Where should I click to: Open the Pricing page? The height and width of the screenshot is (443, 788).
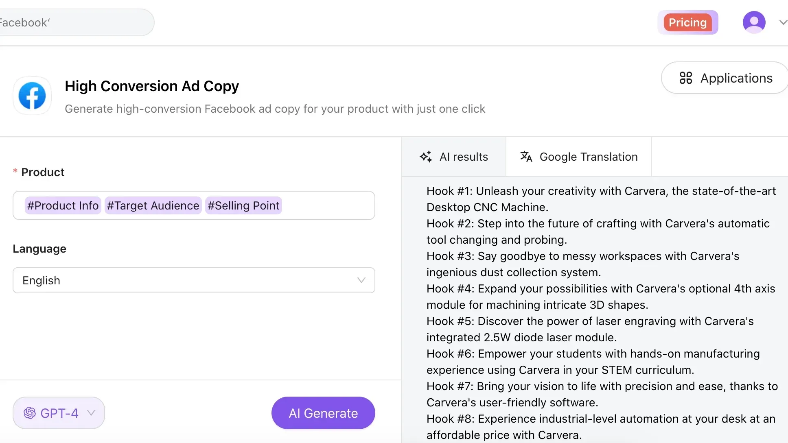687,22
